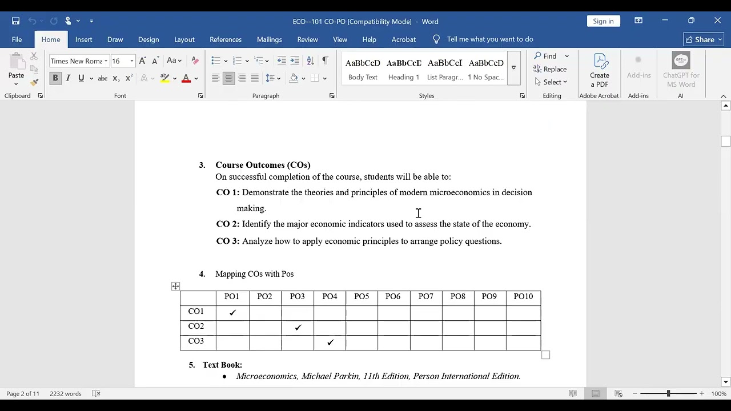731x411 pixels.
Task: Open the Layout tab
Action: click(184, 39)
